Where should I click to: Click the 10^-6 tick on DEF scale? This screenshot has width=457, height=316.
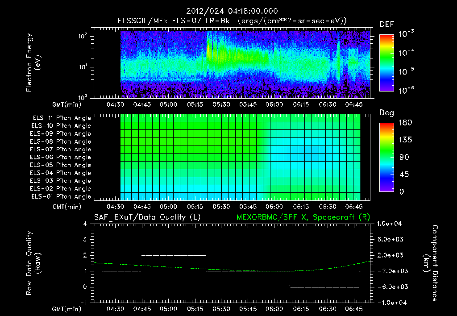coord(406,90)
